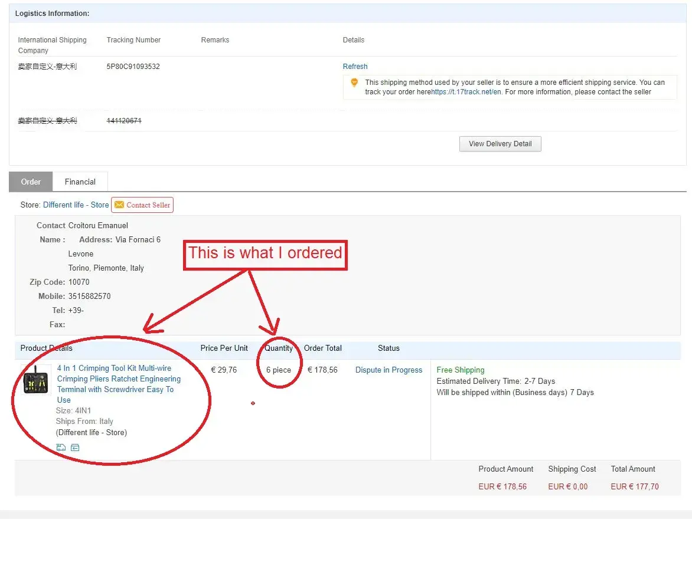Screen dimensions: 692x566
Task: Click the crossed-out tracking number 141120671
Action: click(124, 121)
